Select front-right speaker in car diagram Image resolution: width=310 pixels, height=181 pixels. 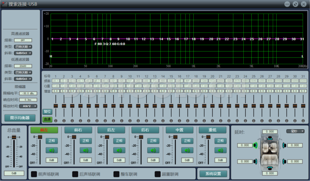[x=284, y=145]
